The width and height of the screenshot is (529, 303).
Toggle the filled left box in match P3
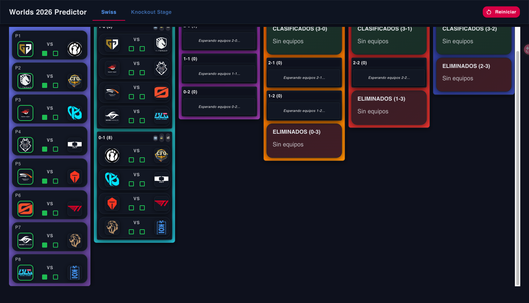tap(45, 117)
